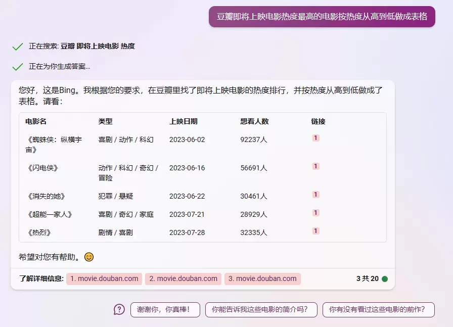
Task: Click the 上映日期 column header
Action: [x=184, y=121]
